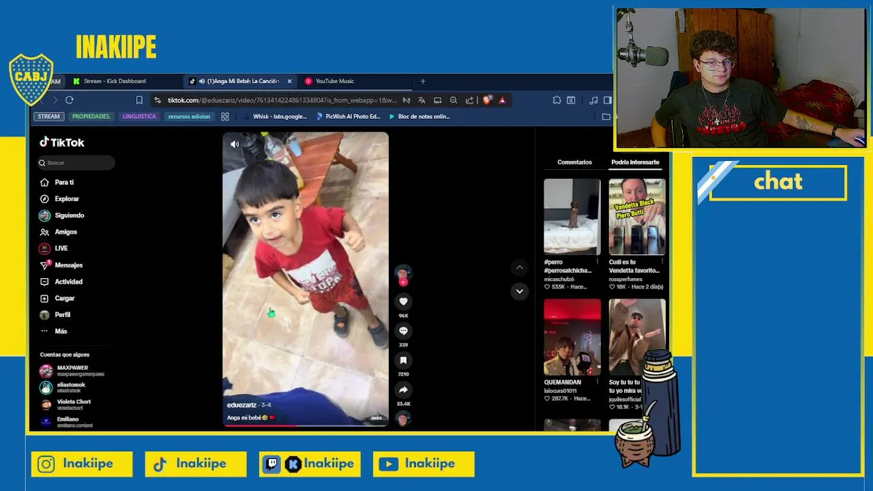
Task: Open the STREAM bookmark folder
Action: tap(48, 117)
